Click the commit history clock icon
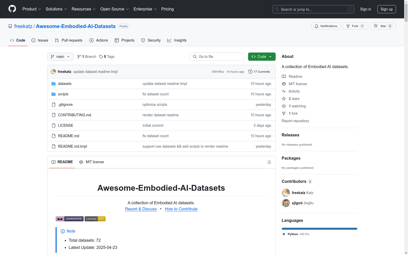This screenshot has width=408, height=255. tap(250, 72)
